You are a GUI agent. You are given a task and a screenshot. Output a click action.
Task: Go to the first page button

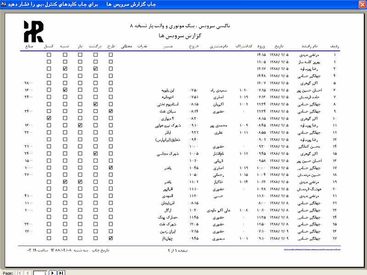19,273
